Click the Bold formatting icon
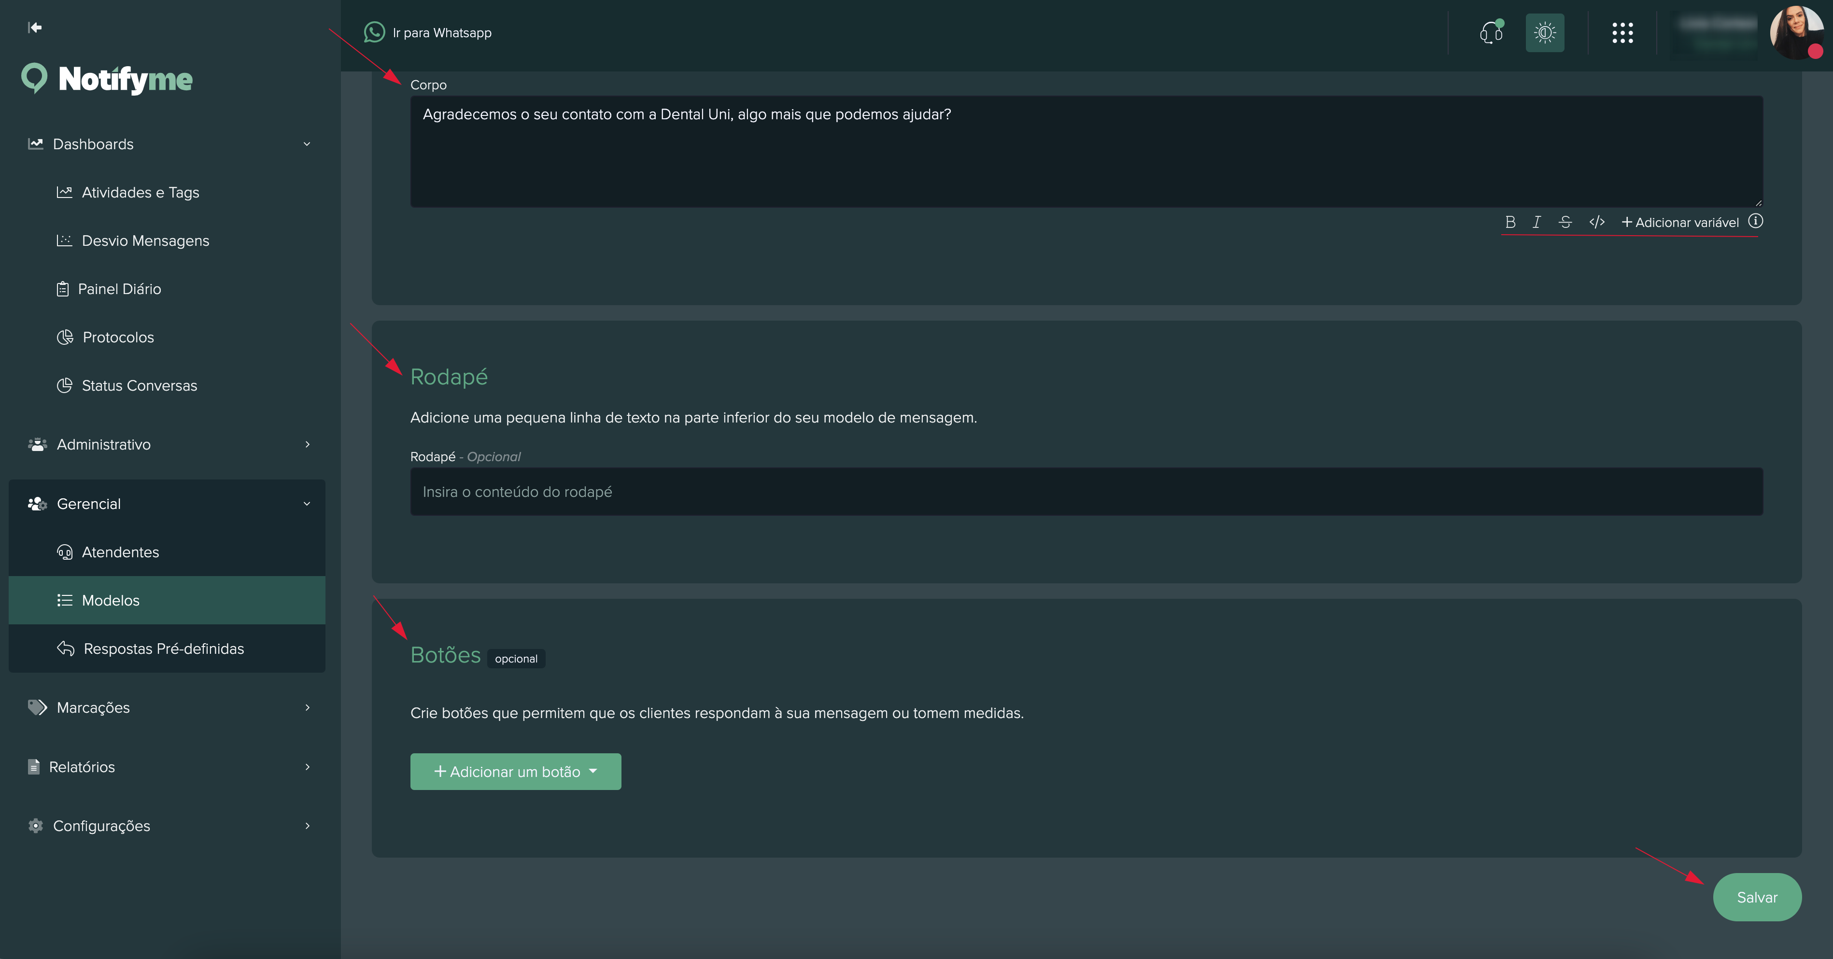The image size is (1833, 959). [1510, 222]
